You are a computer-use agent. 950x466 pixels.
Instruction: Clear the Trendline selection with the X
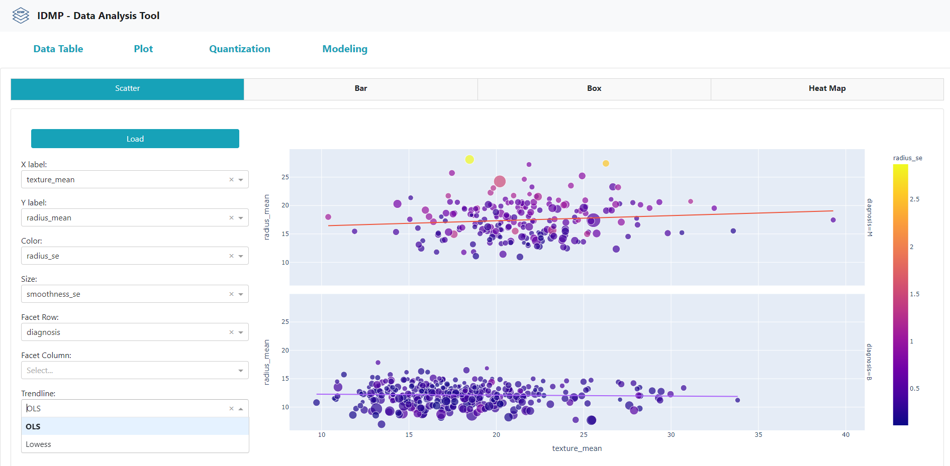(x=231, y=408)
